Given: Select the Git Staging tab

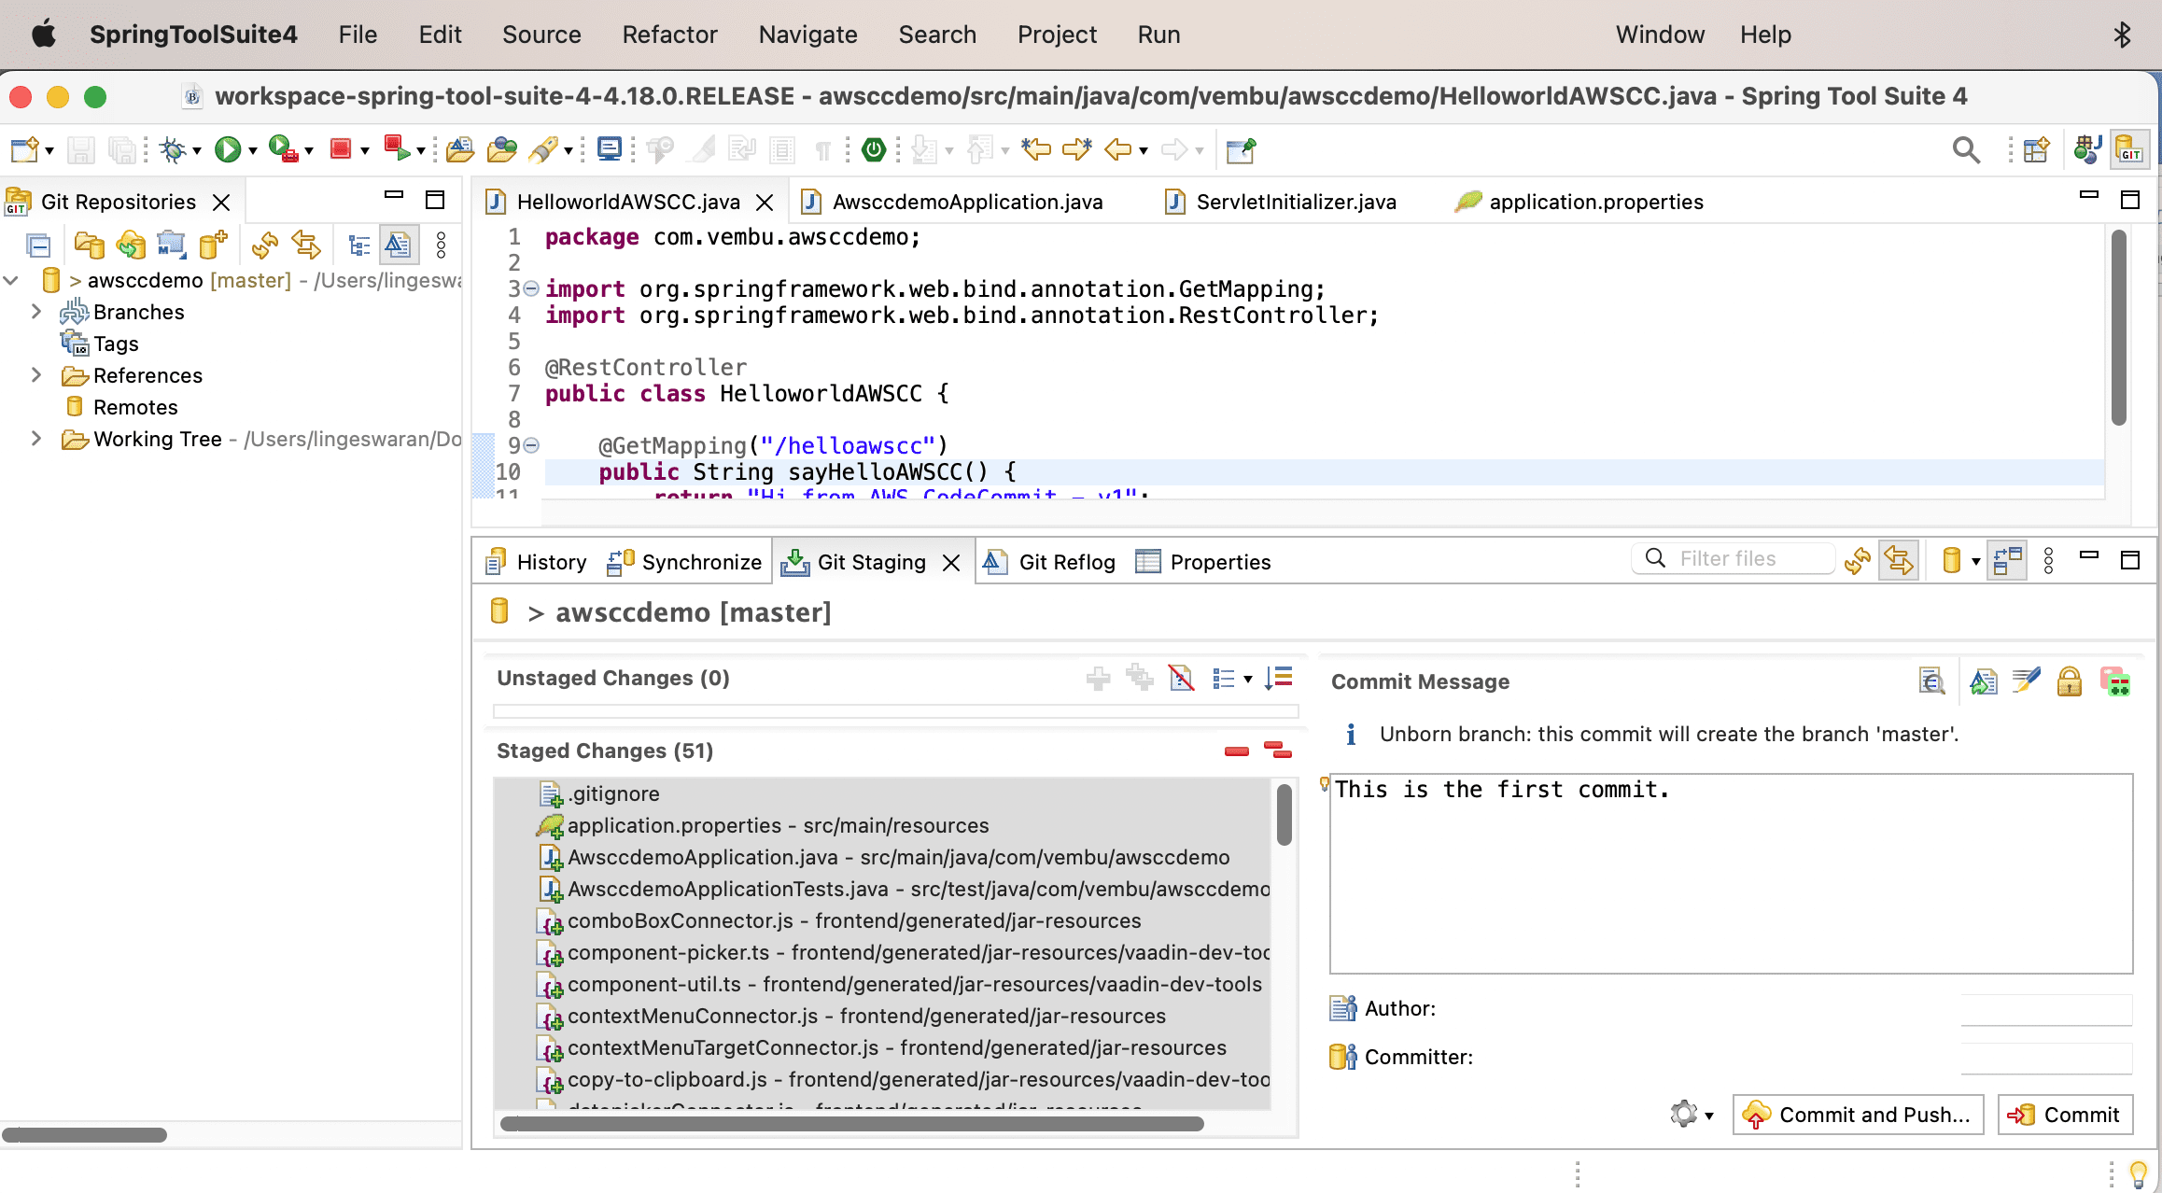Looking at the screenshot, I should [x=868, y=560].
